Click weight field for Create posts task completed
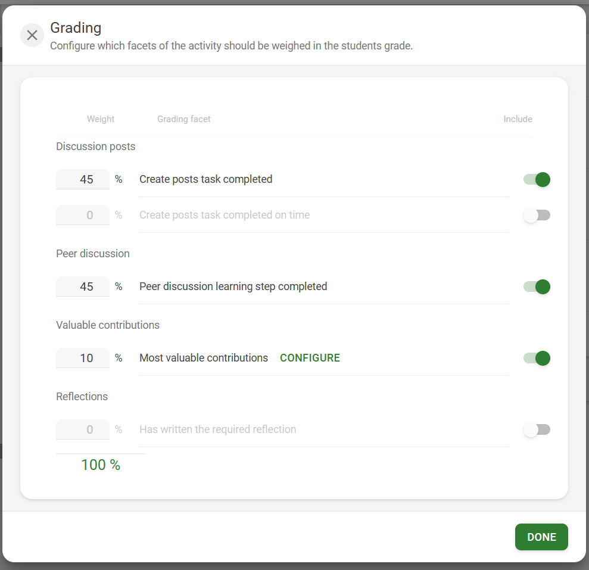 (83, 179)
